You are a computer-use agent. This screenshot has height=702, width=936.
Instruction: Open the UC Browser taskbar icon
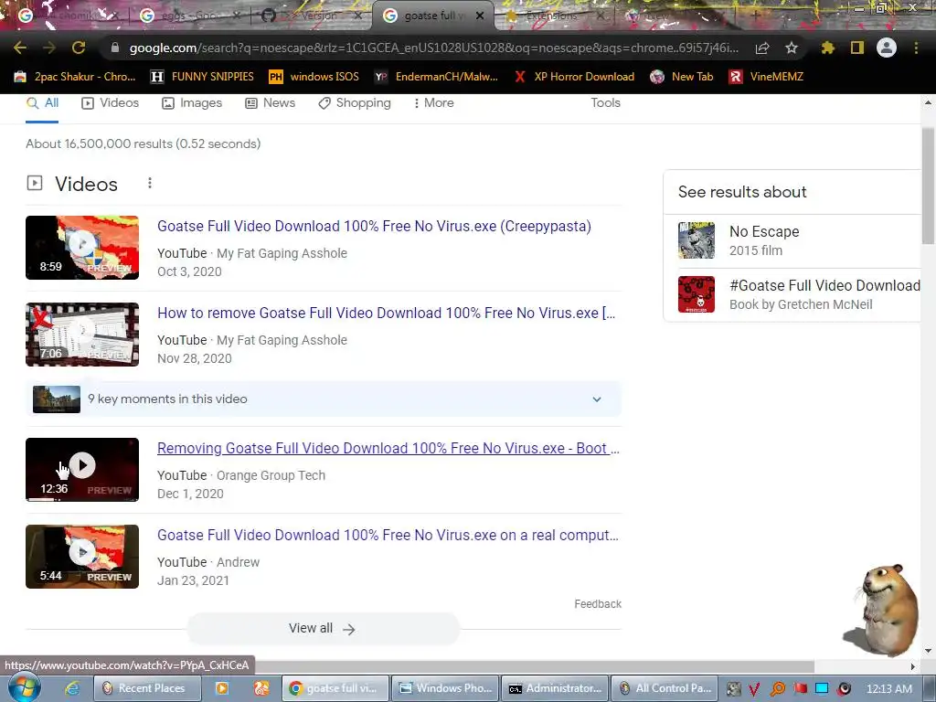pyautogui.click(x=261, y=688)
